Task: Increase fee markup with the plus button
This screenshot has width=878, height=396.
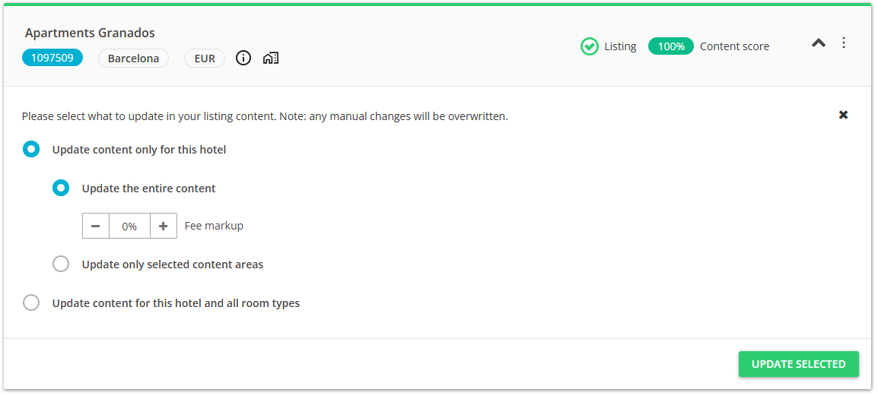Action: [164, 226]
